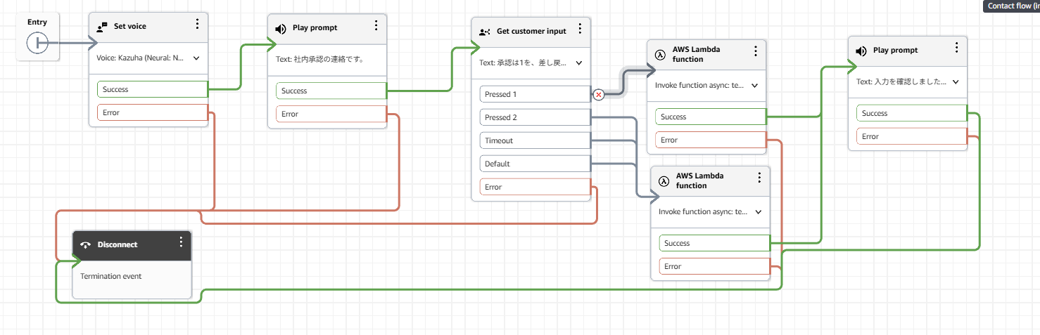Click the three-dot menu on the Disconnect block

click(181, 242)
